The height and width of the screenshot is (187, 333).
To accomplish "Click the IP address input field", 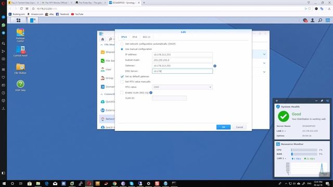I will [x=182, y=55].
